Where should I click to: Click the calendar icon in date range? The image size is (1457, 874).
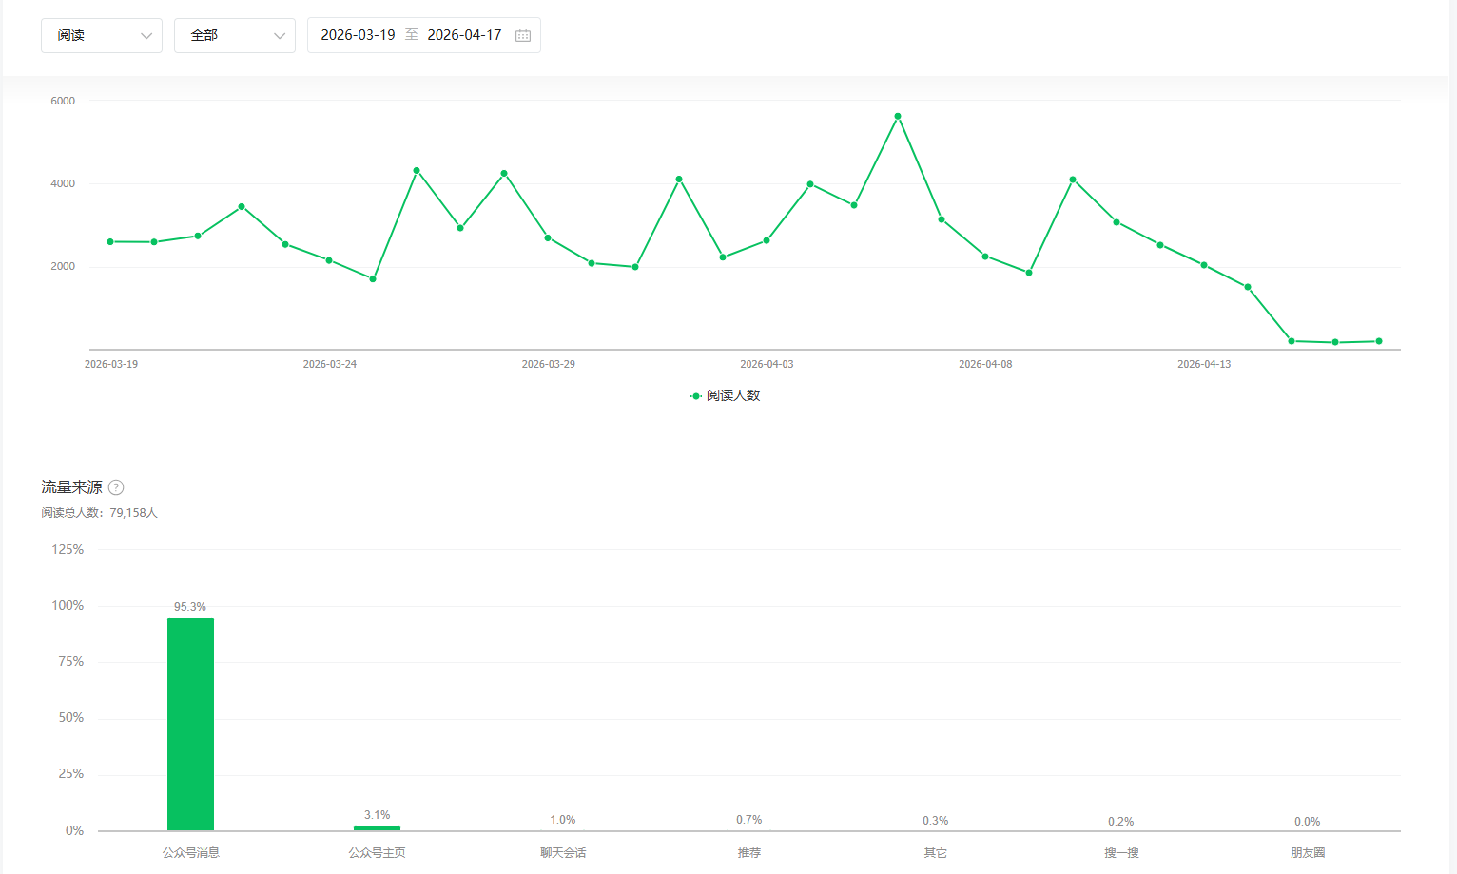[x=523, y=35]
